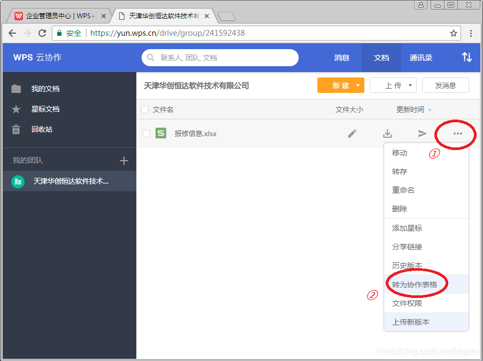
Task: Click 上传新版本 menu option
Action: coord(426,322)
